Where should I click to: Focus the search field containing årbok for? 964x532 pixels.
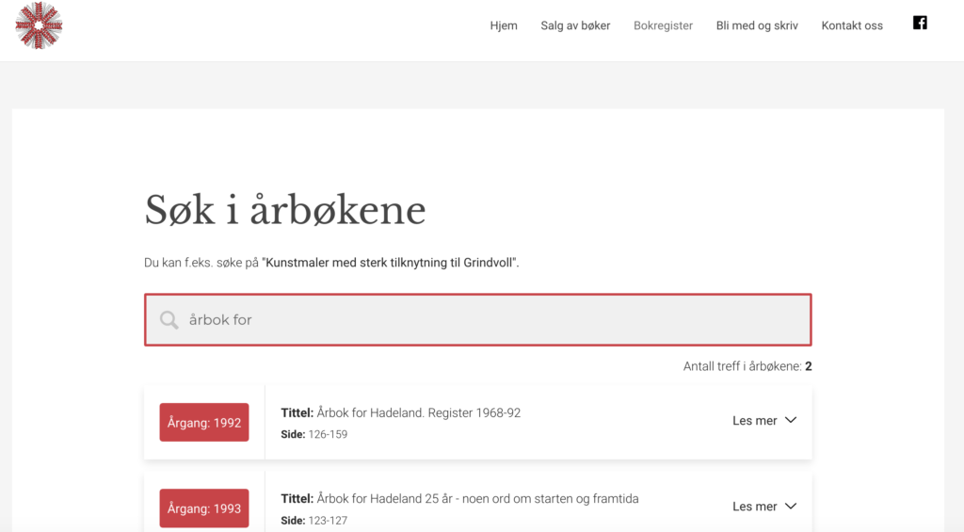click(x=477, y=320)
